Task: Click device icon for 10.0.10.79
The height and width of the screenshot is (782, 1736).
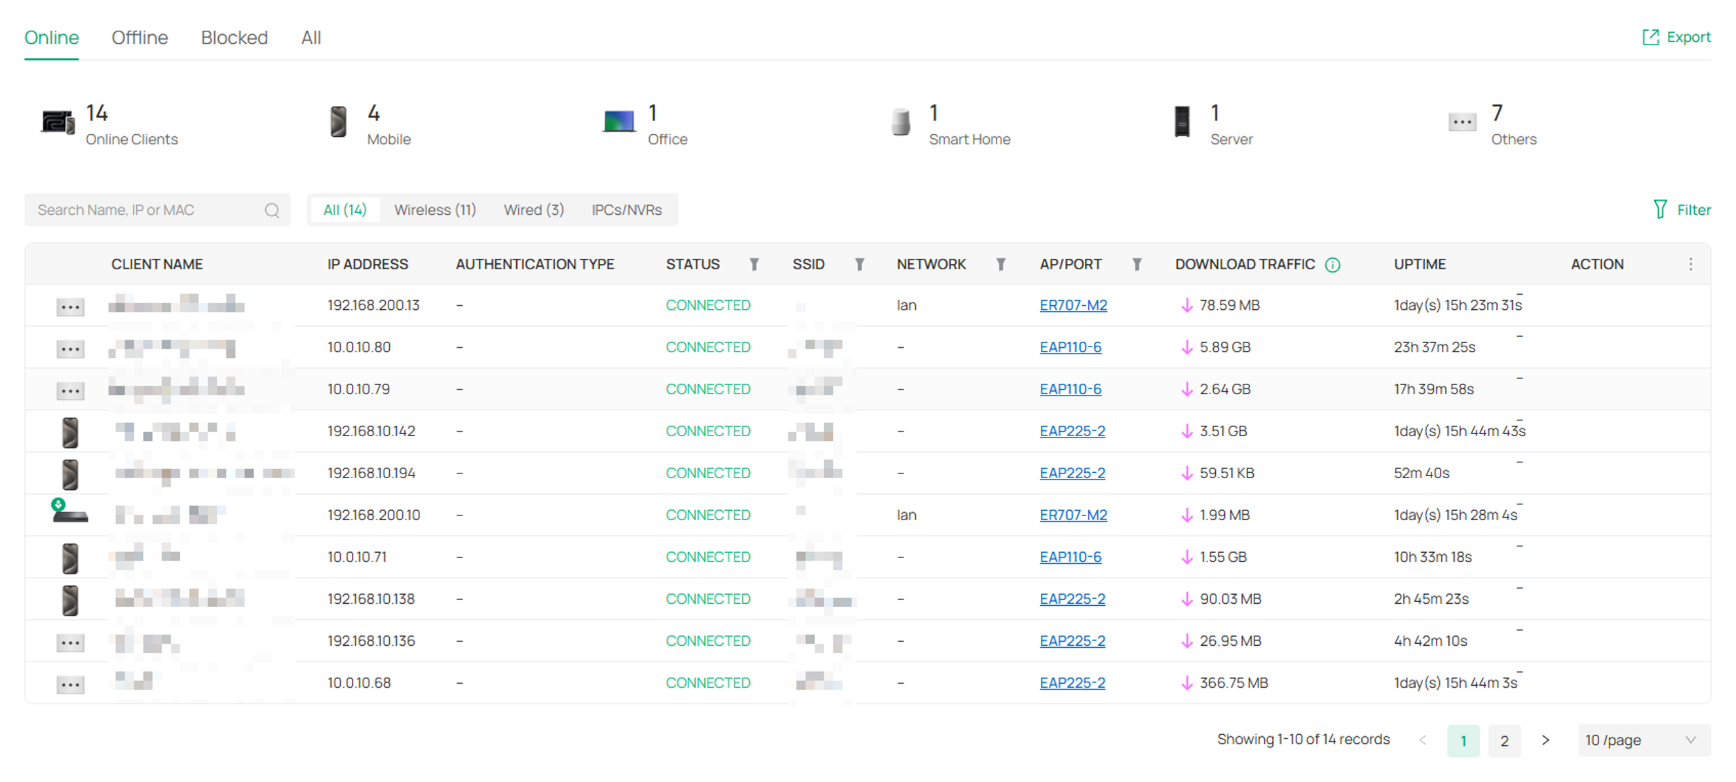Action: (x=70, y=390)
